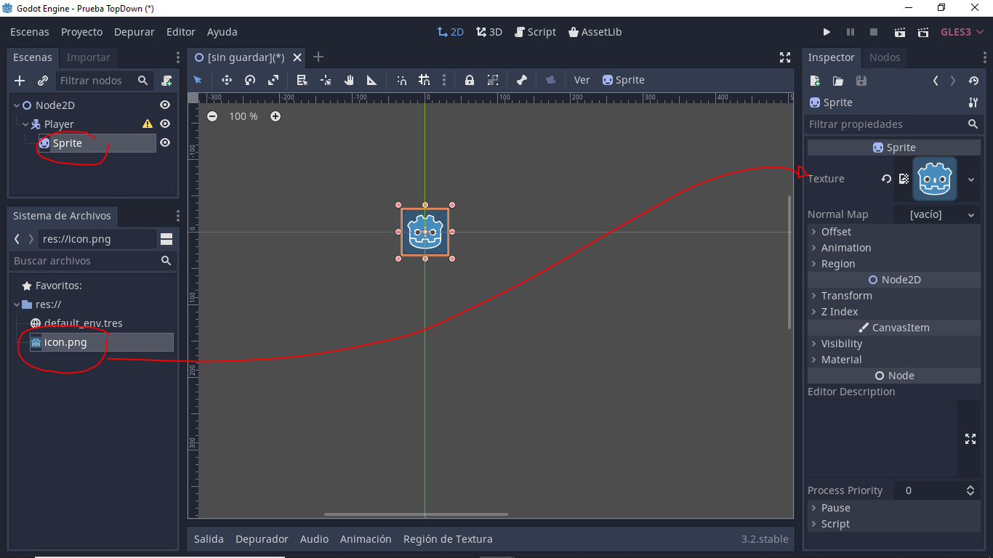Activate the Move Mode tool
Image resolution: width=993 pixels, height=558 pixels.
click(226, 80)
